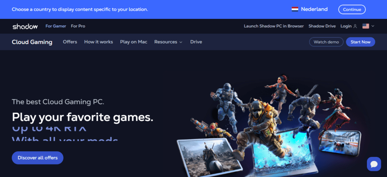The height and width of the screenshot is (177, 387).
Task: Open the Shadow Drive link
Action: click(322, 26)
